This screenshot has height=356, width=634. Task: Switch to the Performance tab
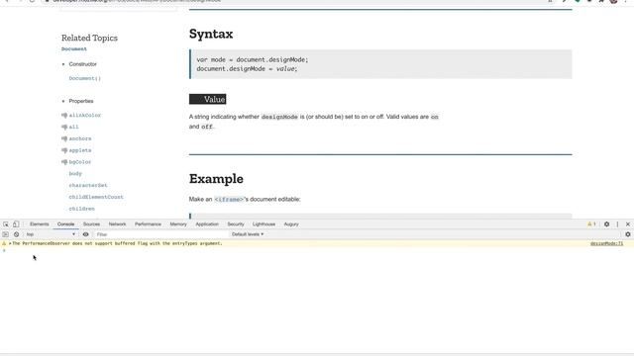(148, 224)
